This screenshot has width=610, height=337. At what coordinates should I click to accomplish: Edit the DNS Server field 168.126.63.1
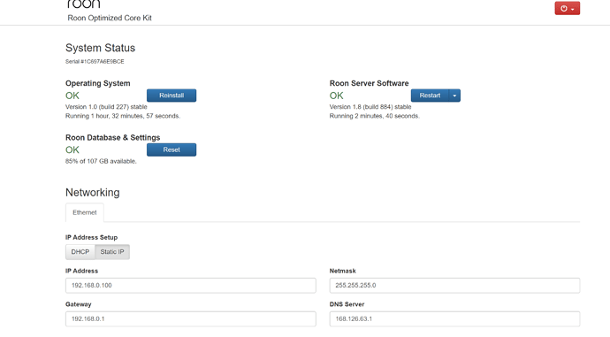pos(454,318)
